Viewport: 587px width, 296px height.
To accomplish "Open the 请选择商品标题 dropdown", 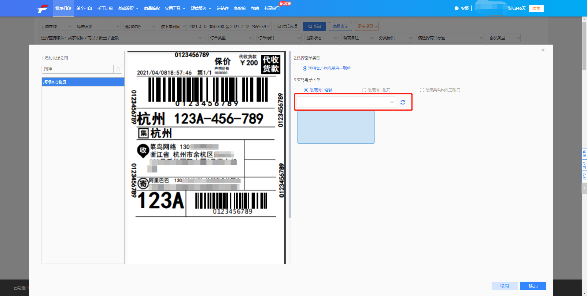I will pos(450,38).
